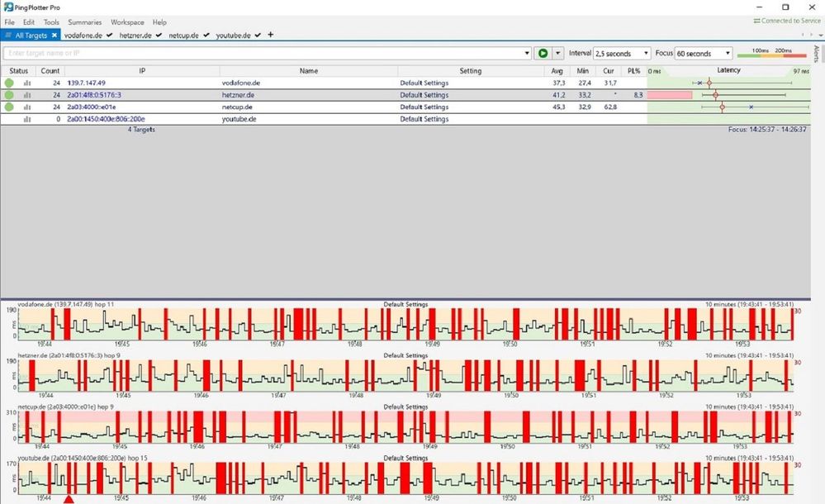This screenshot has width=825, height=504.
Task: Click the Focus: 14:25:37 - 14:26:37 label
Action: pyautogui.click(x=767, y=129)
